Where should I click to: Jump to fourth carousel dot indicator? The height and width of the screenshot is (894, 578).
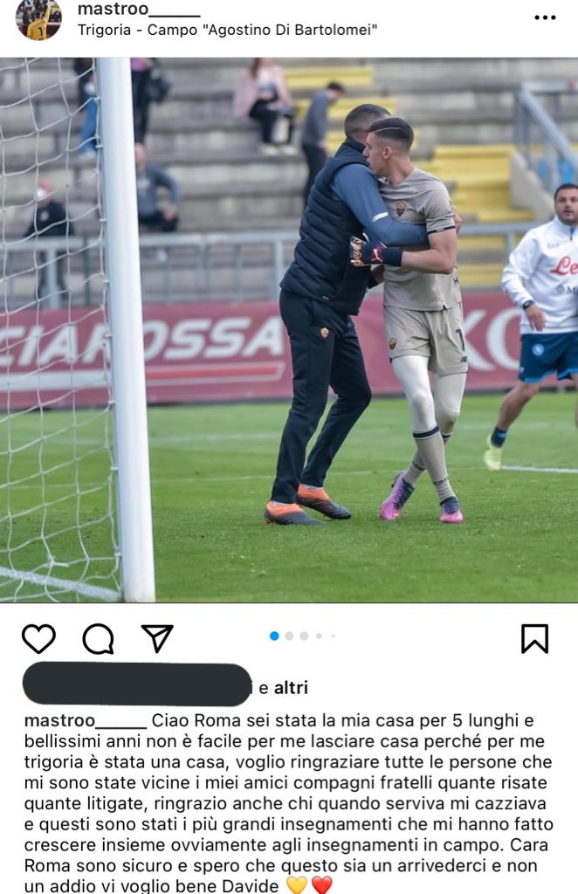click(319, 636)
